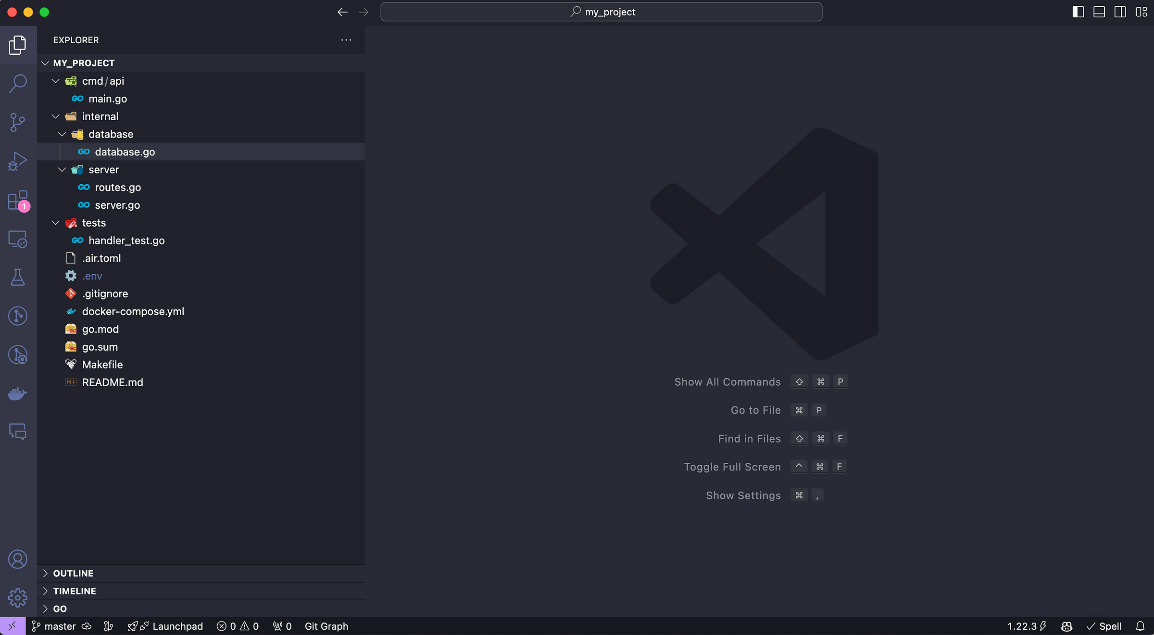
Task: Toggle the Secondary Side Bar
Action: pos(1120,12)
